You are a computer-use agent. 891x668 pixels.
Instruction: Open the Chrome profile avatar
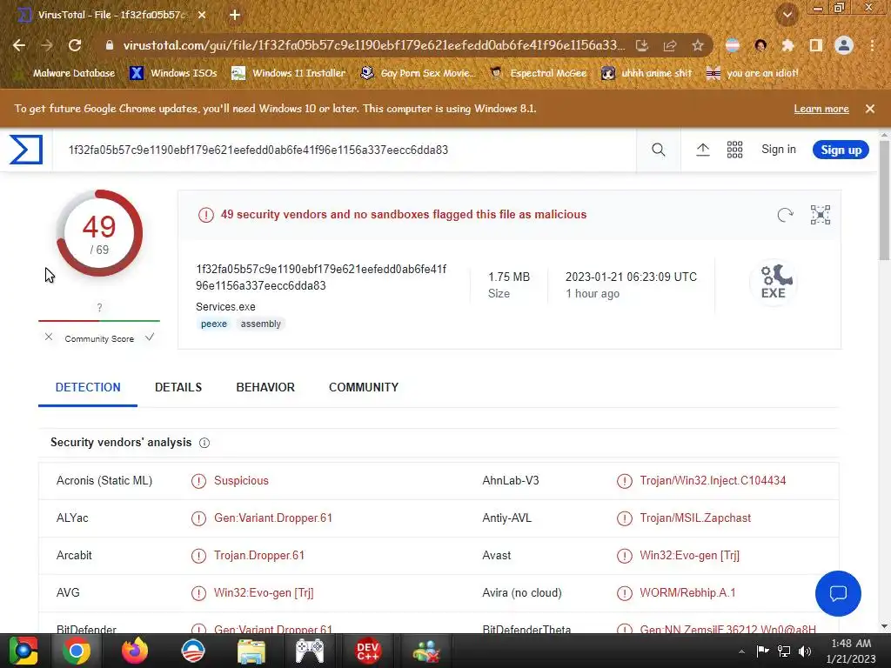(844, 45)
